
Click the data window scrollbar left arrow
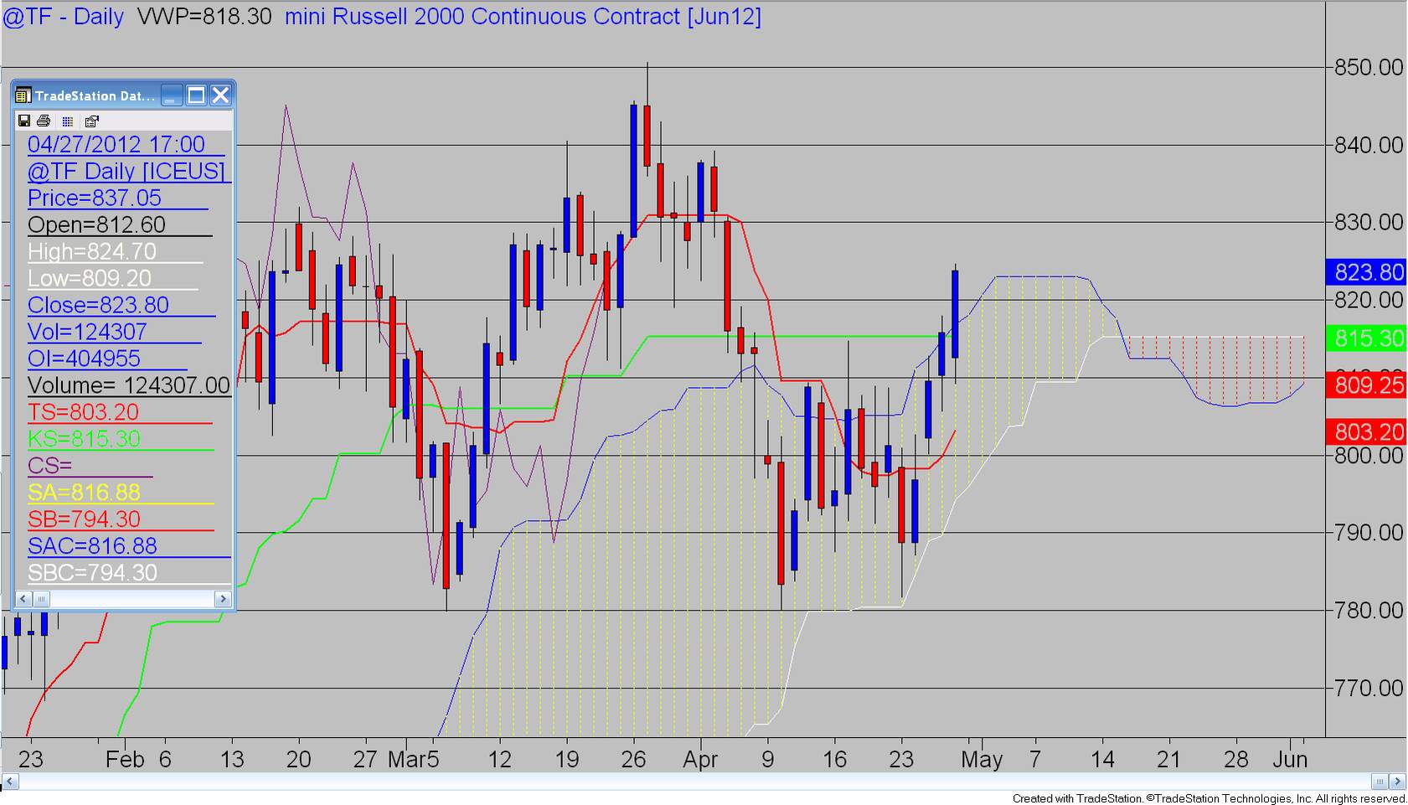[x=23, y=598]
